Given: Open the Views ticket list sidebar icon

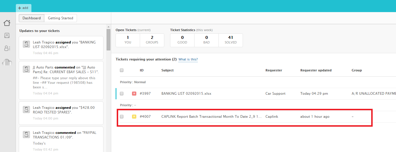Looking at the screenshot, I should 7,35.
